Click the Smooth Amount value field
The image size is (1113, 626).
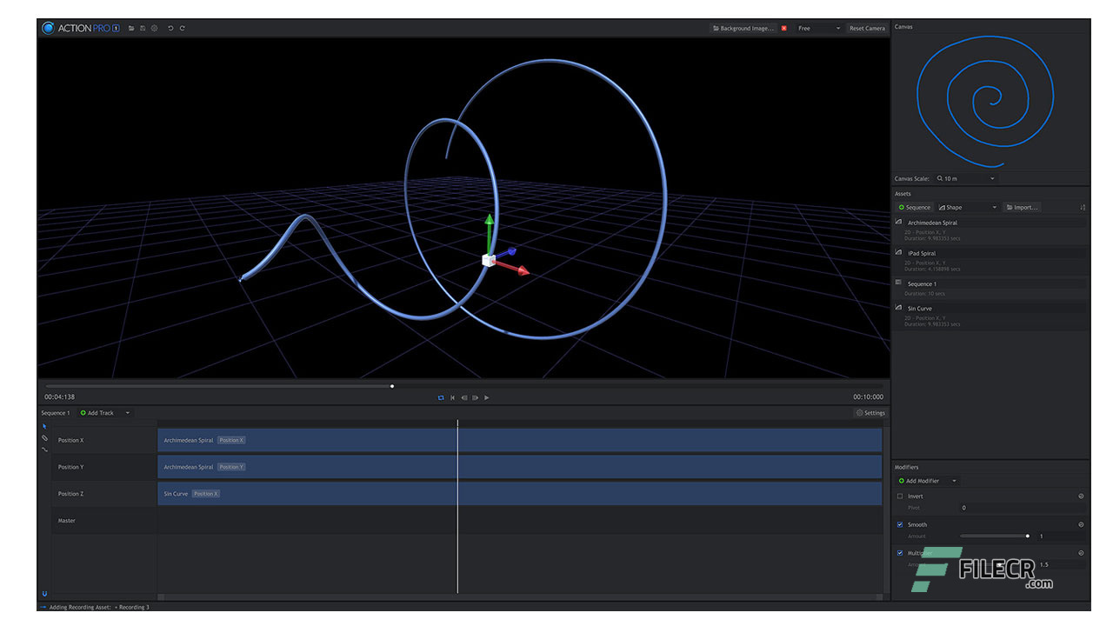(x=1062, y=536)
